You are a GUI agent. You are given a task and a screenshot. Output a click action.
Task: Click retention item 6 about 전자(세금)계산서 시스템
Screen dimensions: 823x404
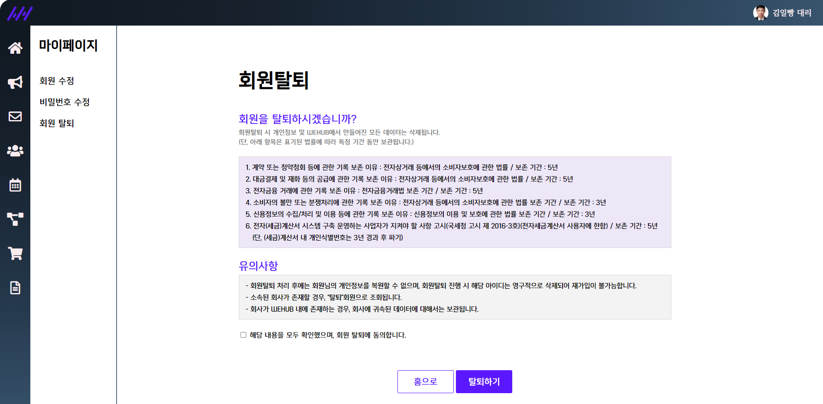point(452,226)
